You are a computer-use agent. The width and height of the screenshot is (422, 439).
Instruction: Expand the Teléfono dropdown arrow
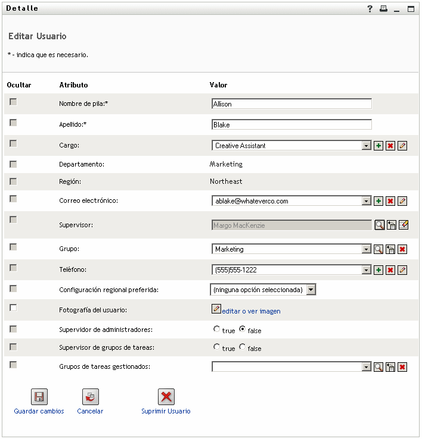[367, 270]
